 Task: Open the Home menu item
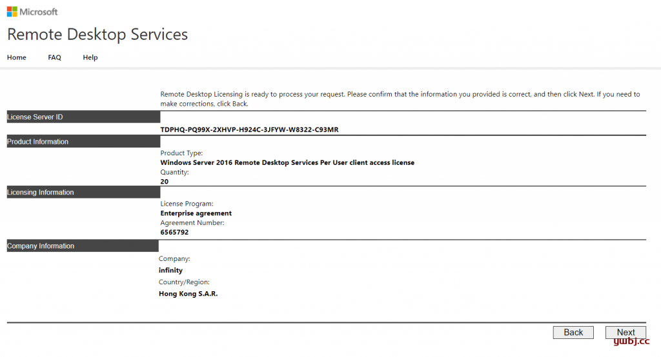pyautogui.click(x=16, y=57)
